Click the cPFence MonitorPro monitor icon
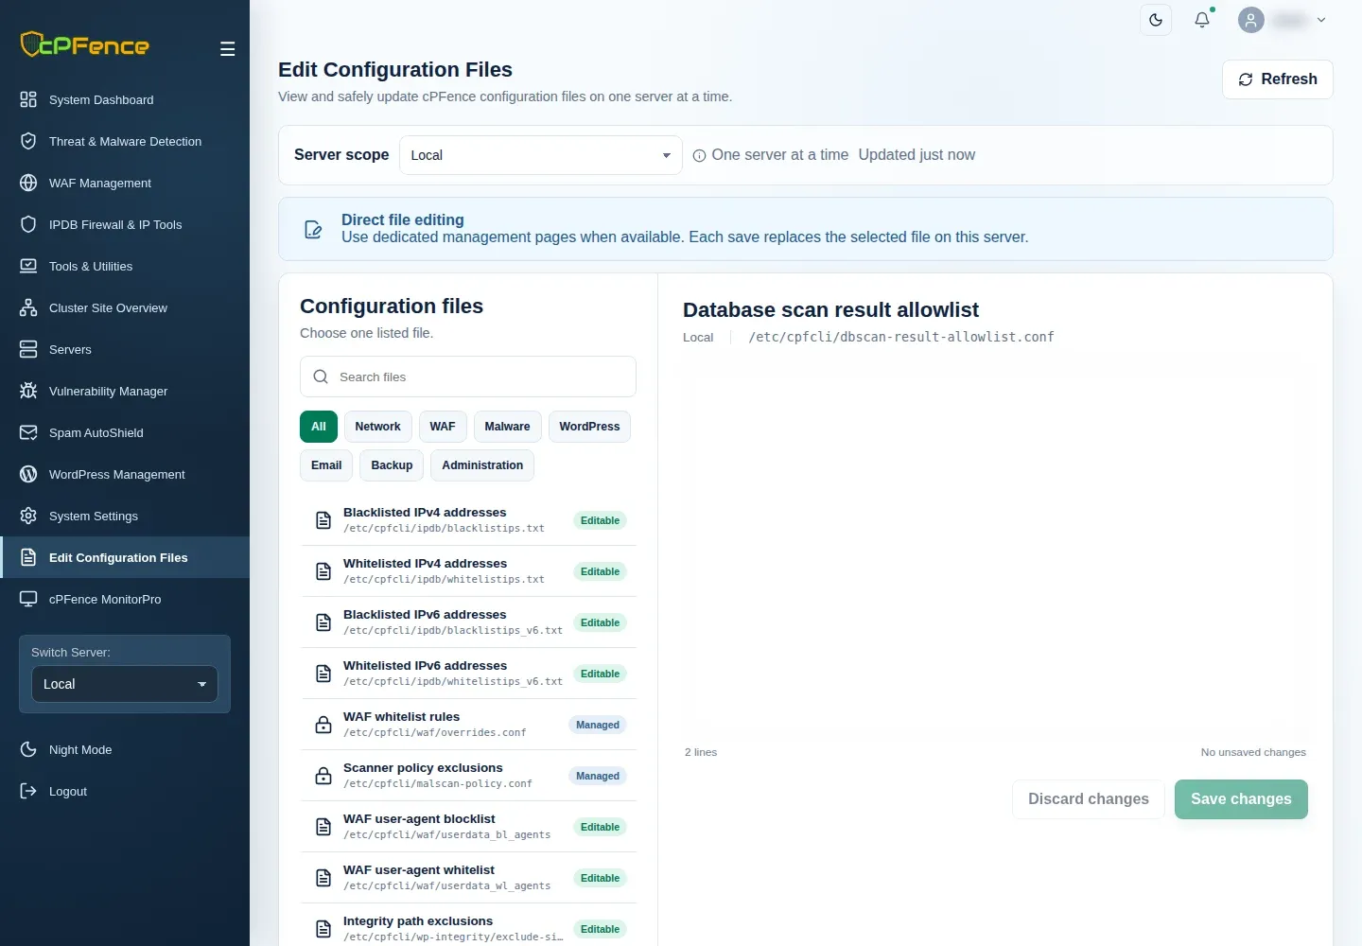This screenshot has height=946, width=1362. click(28, 599)
